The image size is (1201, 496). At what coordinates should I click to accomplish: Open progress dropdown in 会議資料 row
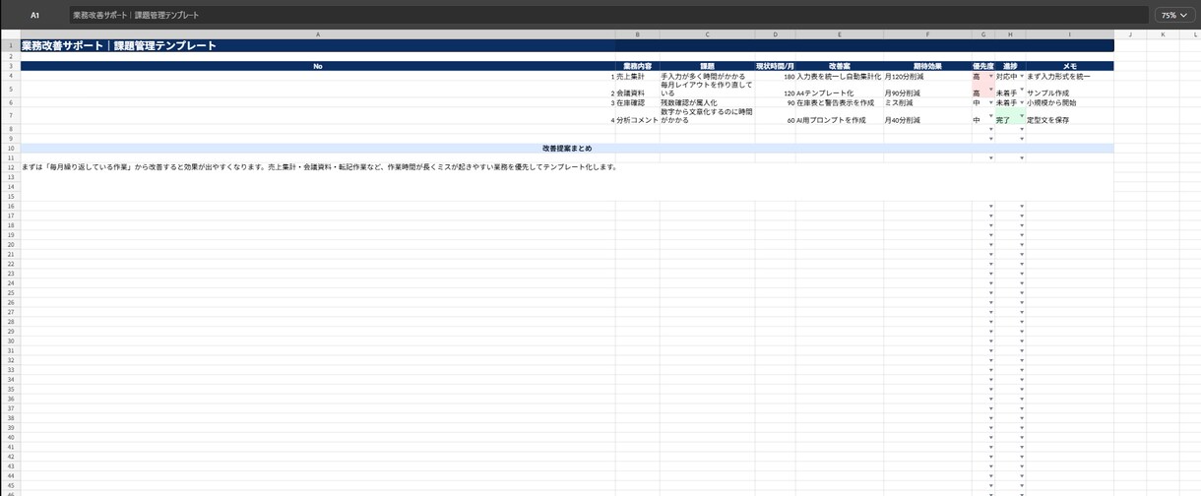[1022, 89]
